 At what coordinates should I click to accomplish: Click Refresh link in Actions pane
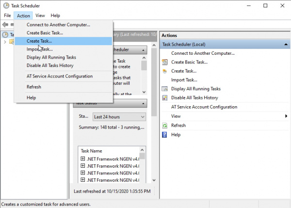click(178, 126)
